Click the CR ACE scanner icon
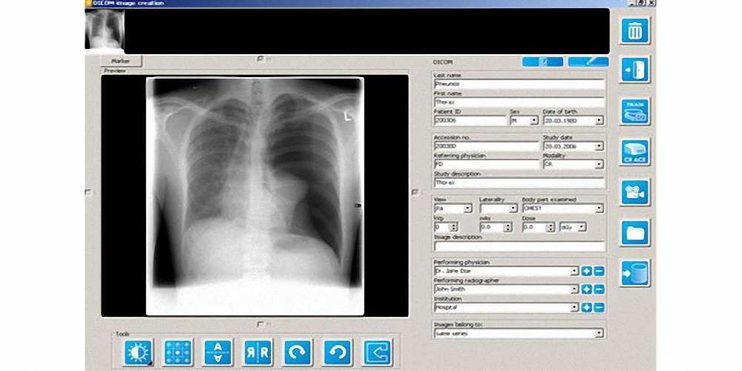 pos(635,151)
